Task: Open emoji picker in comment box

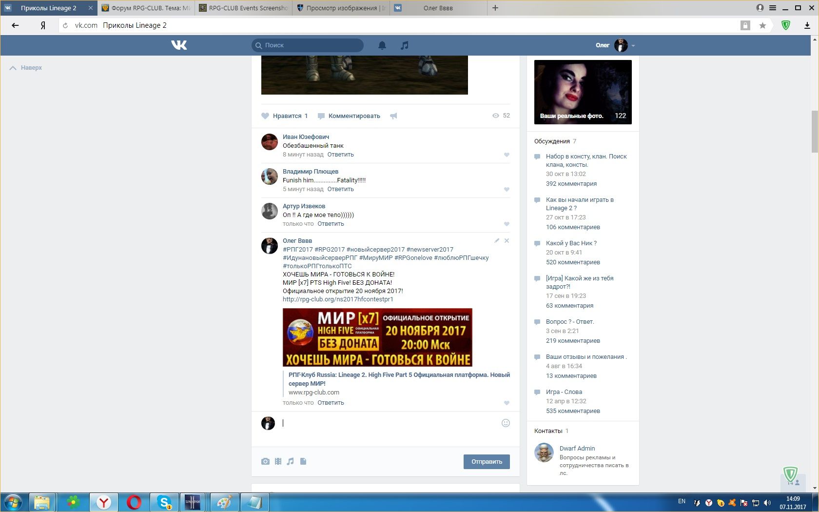Action: 506,423
